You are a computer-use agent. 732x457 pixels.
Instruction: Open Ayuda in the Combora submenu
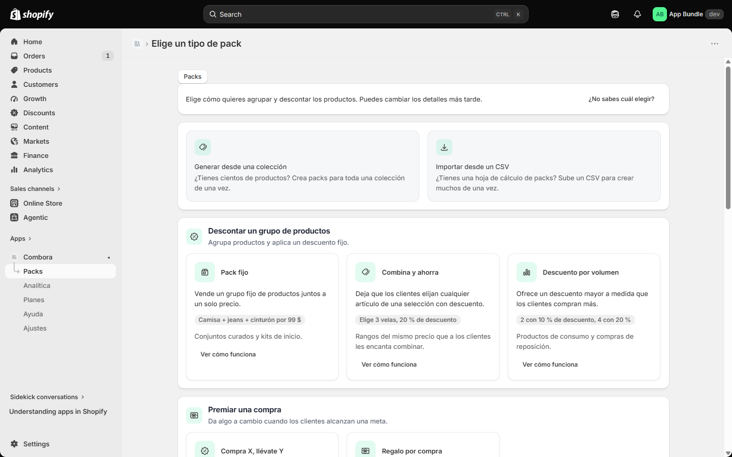click(x=33, y=314)
